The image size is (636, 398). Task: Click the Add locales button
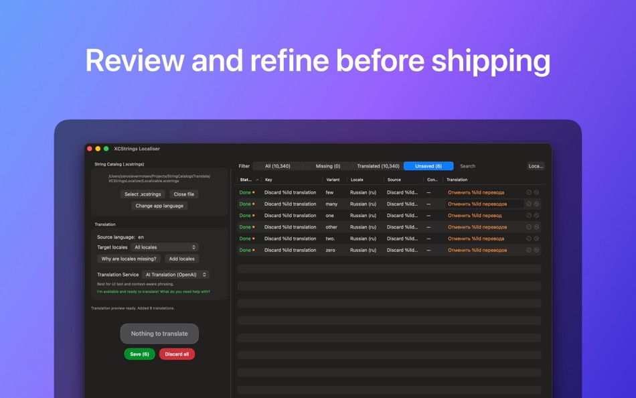tap(181, 259)
